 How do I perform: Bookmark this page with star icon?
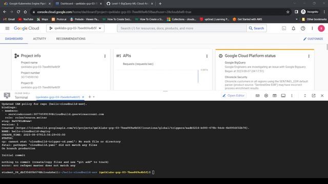coord(288,12)
